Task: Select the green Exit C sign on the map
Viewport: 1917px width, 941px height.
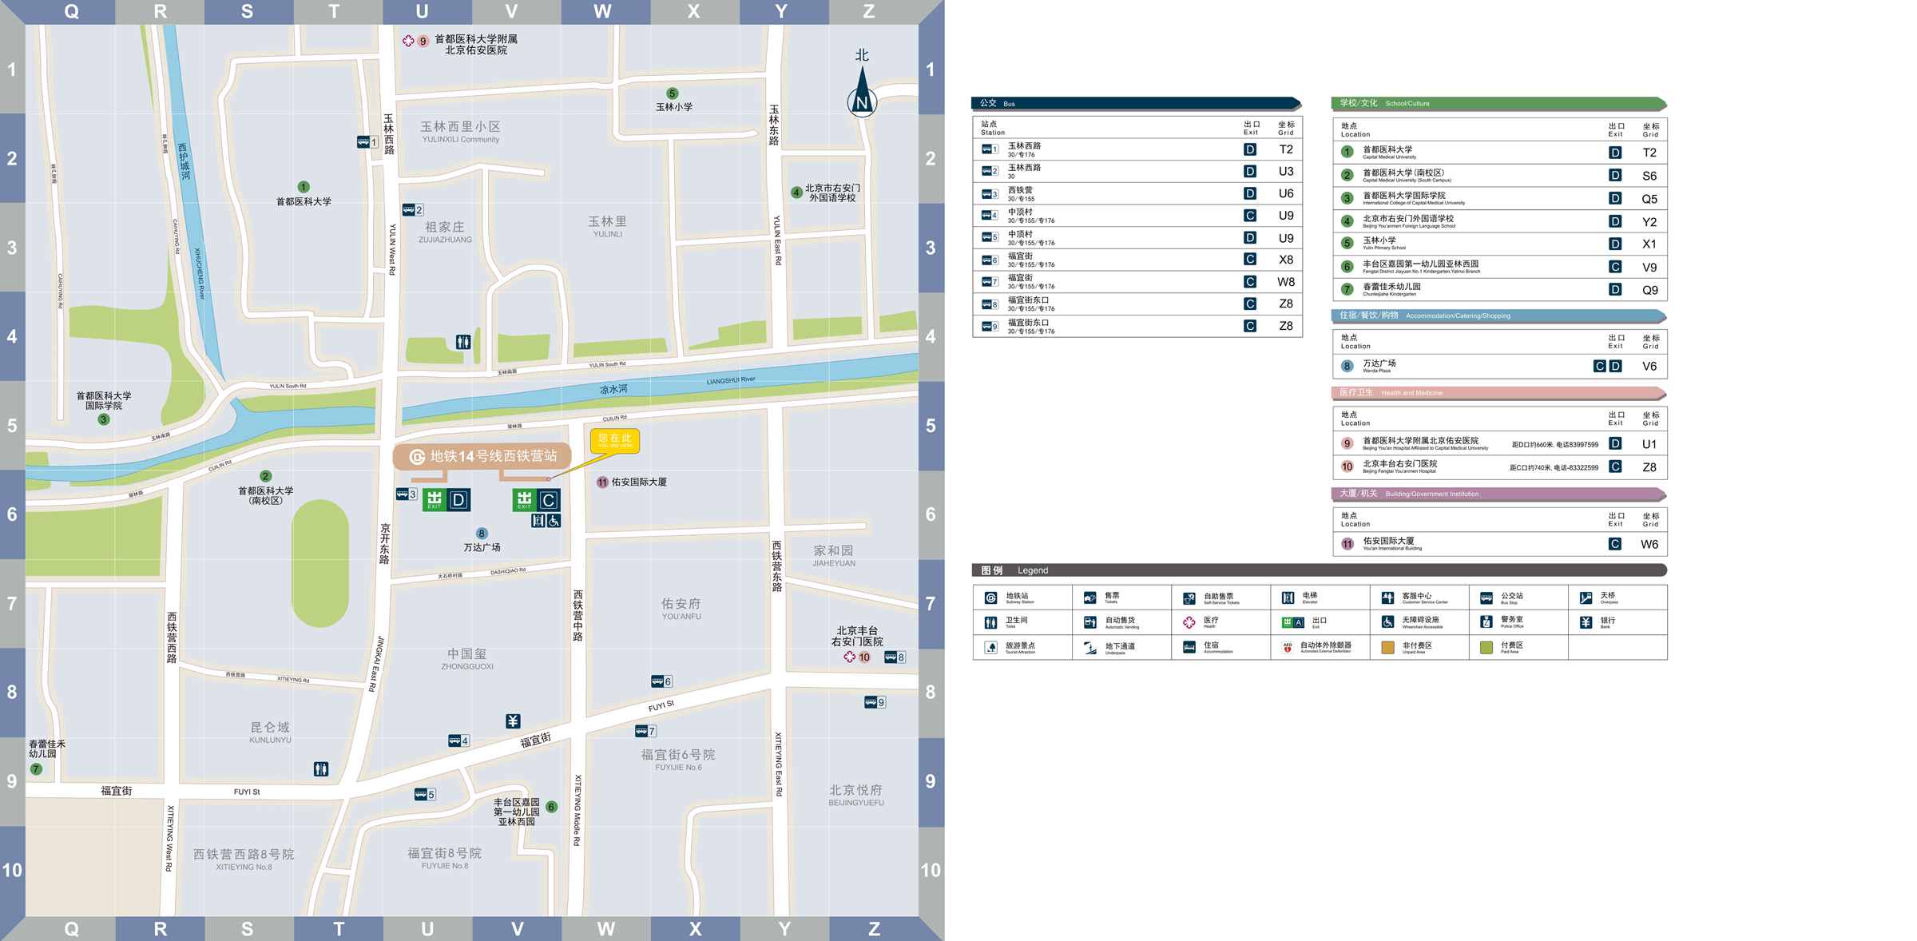Action: pos(536,500)
